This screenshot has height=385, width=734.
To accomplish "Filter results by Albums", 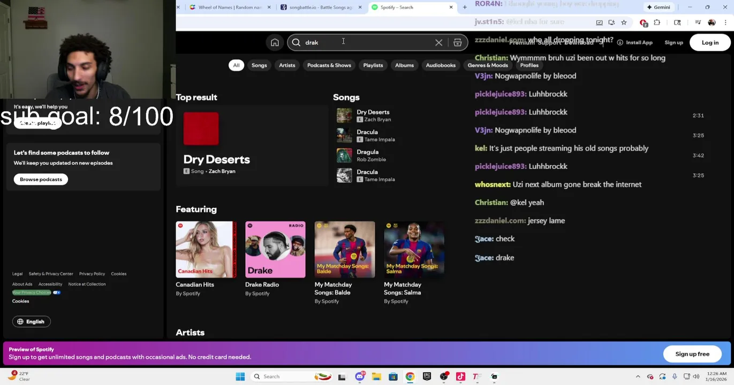I will [x=404, y=65].
